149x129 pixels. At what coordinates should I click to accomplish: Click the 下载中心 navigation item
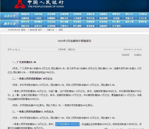tap(64, 26)
